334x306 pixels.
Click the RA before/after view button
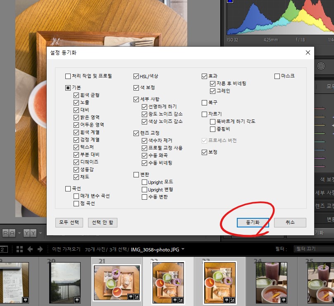click(x=9, y=234)
